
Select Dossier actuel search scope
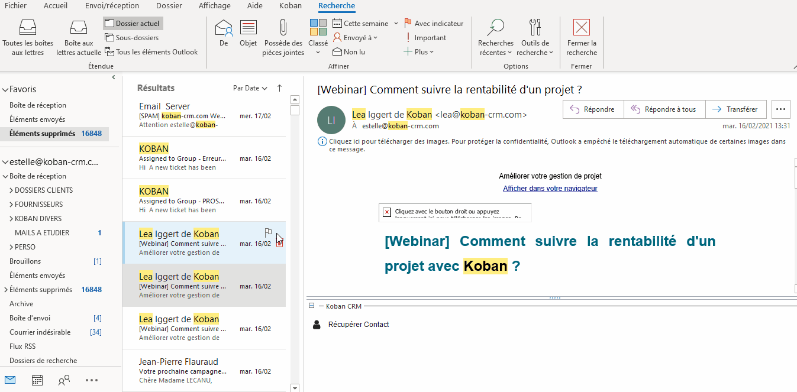pos(133,24)
